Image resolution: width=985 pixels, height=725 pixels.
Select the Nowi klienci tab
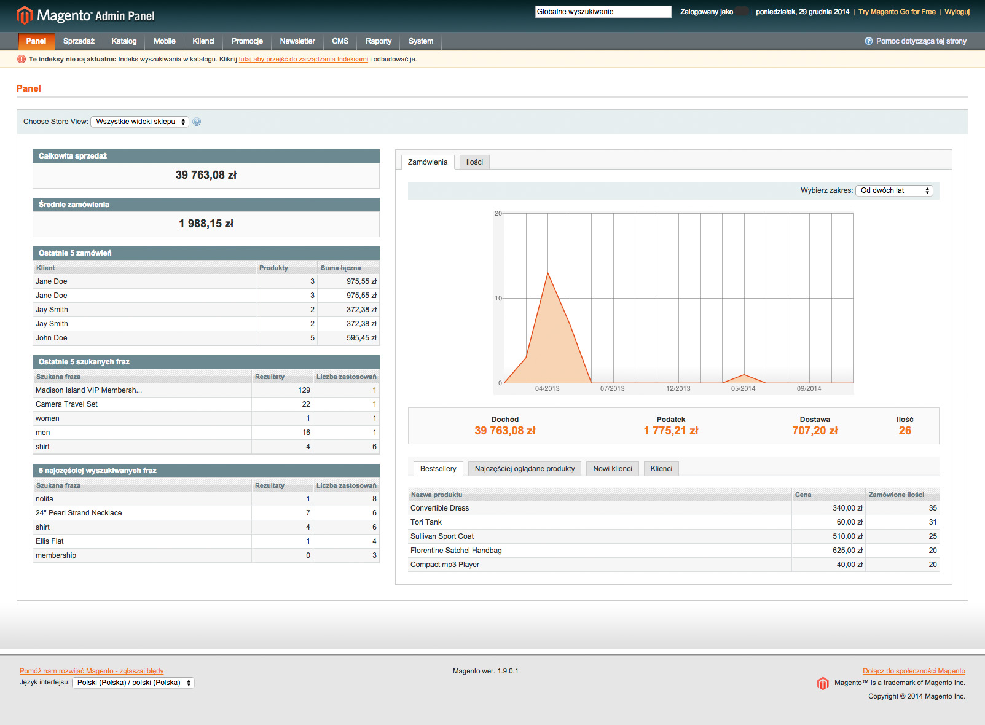613,469
